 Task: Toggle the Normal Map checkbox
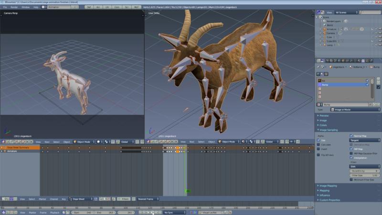tap(352, 136)
